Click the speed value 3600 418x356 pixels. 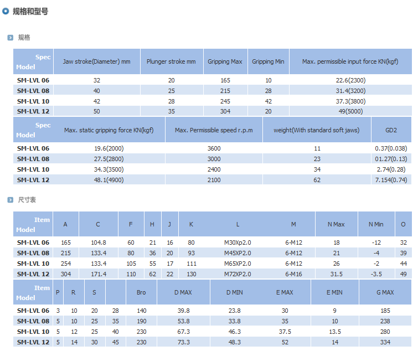coord(214,148)
